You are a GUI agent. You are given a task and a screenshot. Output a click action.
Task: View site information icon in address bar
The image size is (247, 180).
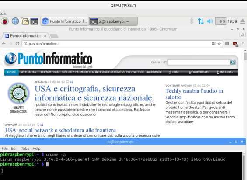point(25,44)
